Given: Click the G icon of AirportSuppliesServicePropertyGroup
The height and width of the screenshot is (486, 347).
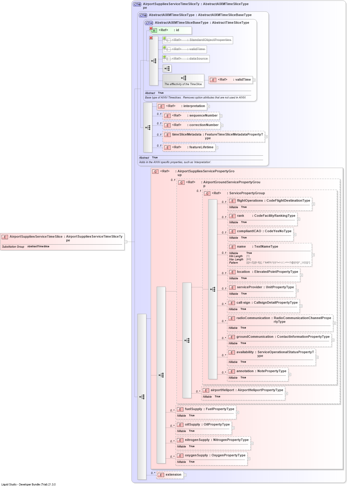Looking at the screenshot, I should click(155, 171).
